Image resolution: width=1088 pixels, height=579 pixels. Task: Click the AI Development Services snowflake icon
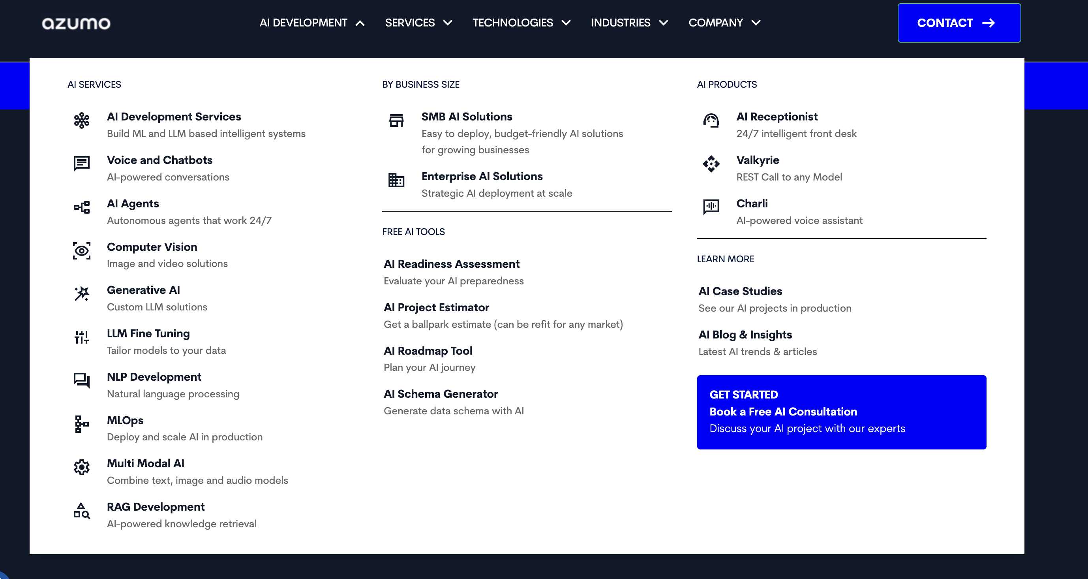pyautogui.click(x=81, y=120)
